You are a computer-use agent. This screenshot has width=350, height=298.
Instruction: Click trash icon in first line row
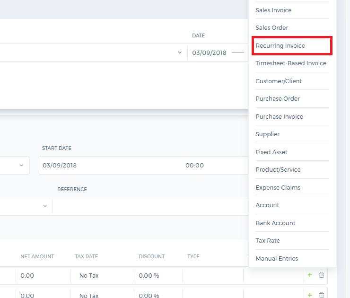click(322, 275)
